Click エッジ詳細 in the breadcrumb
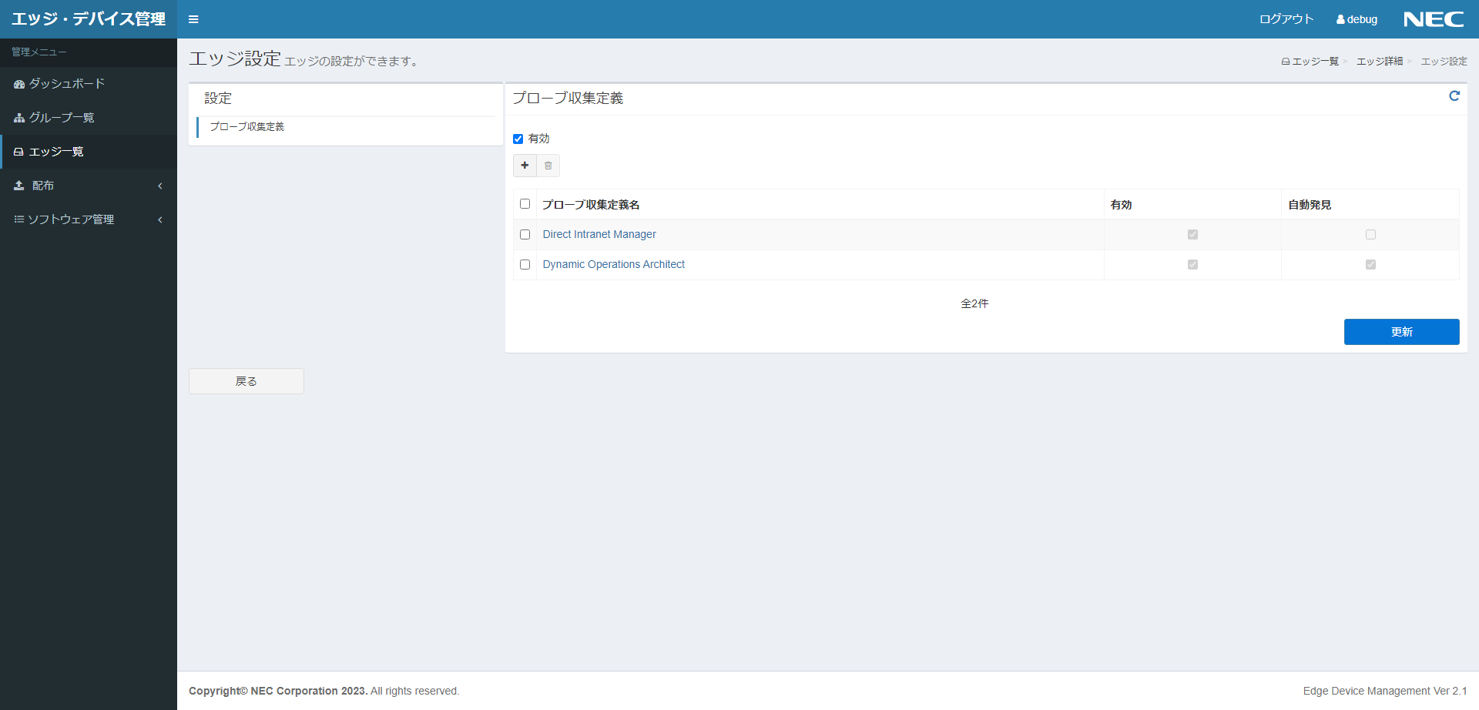This screenshot has width=1479, height=710. pos(1379,62)
